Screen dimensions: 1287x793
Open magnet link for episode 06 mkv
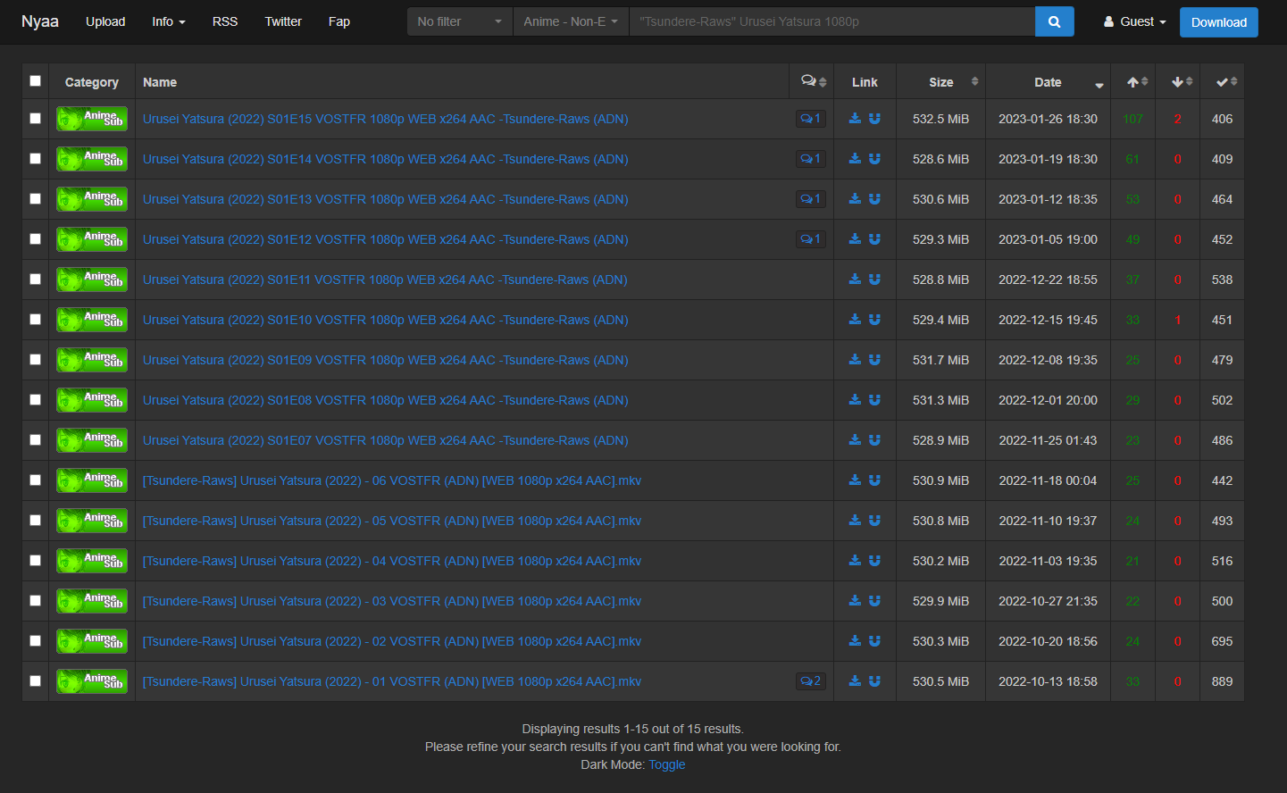[874, 480]
